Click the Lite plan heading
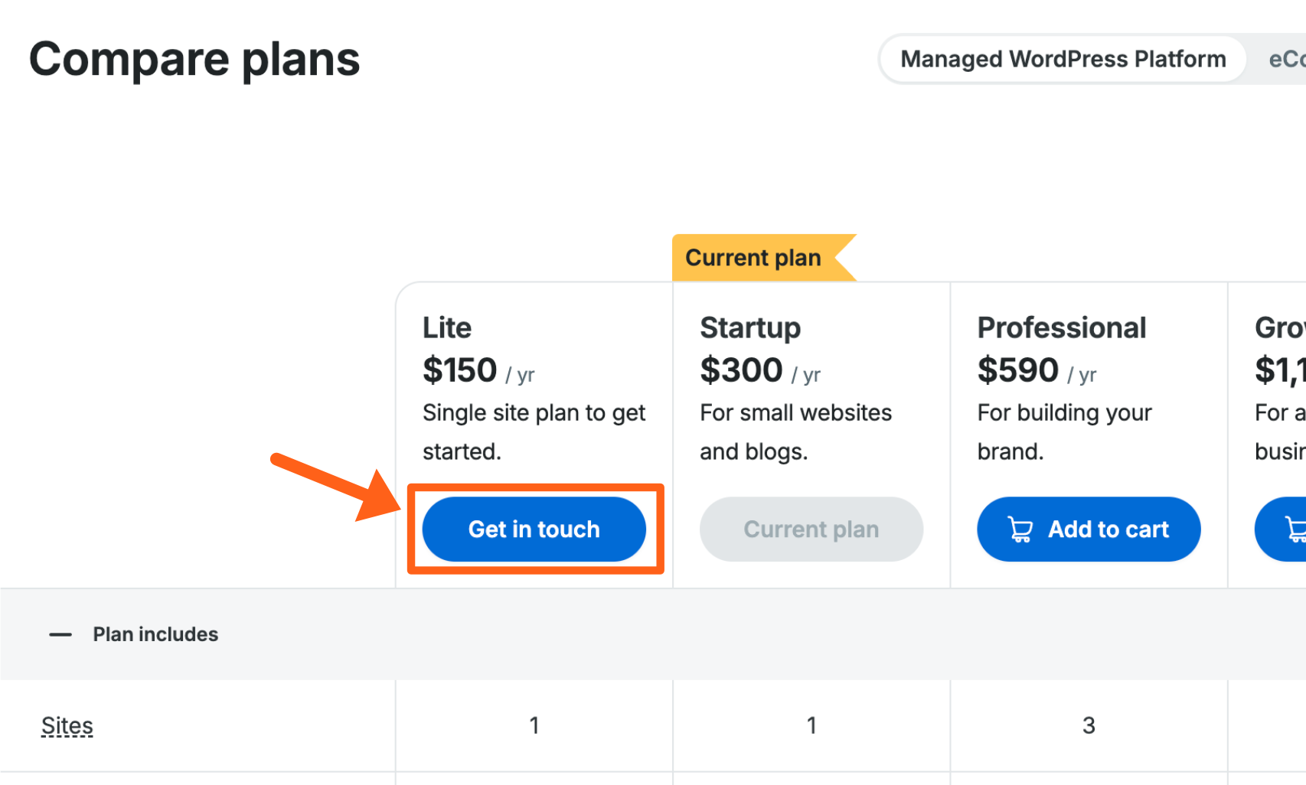 tap(447, 327)
